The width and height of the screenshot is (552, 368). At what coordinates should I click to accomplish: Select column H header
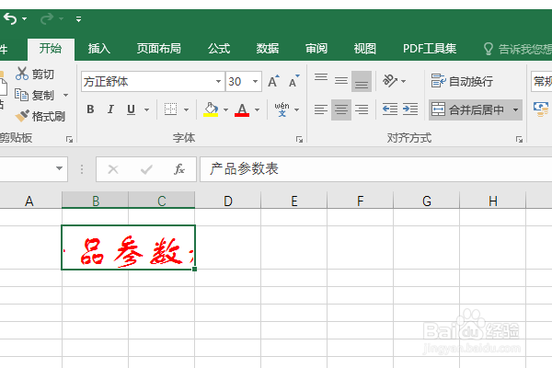[493, 201]
